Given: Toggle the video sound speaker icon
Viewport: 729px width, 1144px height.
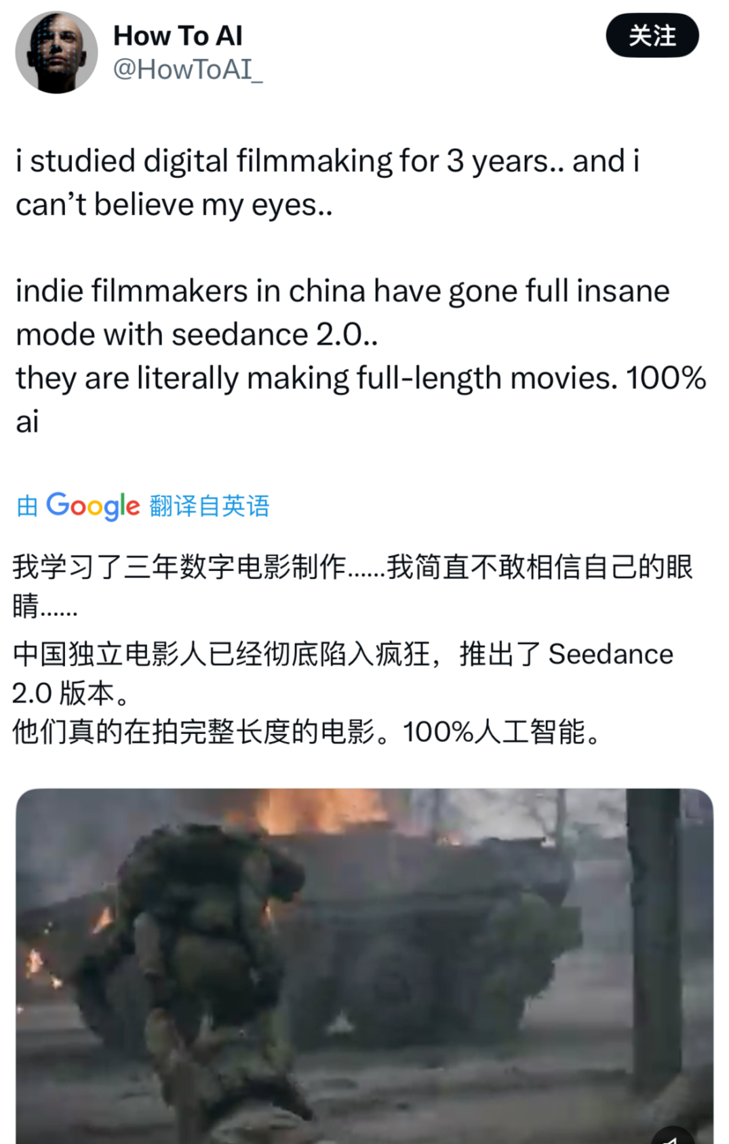Looking at the screenshot, I should pyautogui.click(x=673, y=1135).
